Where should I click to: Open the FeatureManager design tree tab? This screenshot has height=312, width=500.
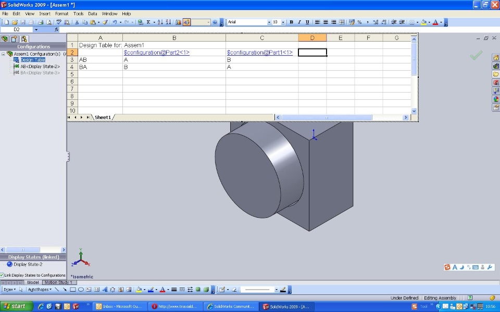point(5,39)
